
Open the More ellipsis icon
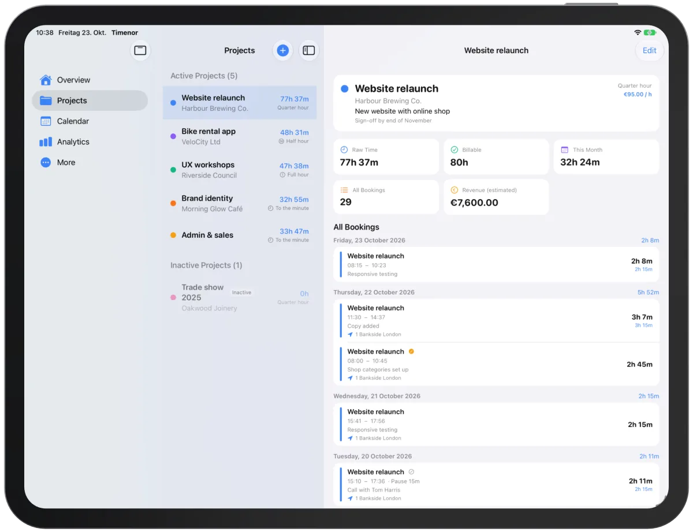pos(46,163)
